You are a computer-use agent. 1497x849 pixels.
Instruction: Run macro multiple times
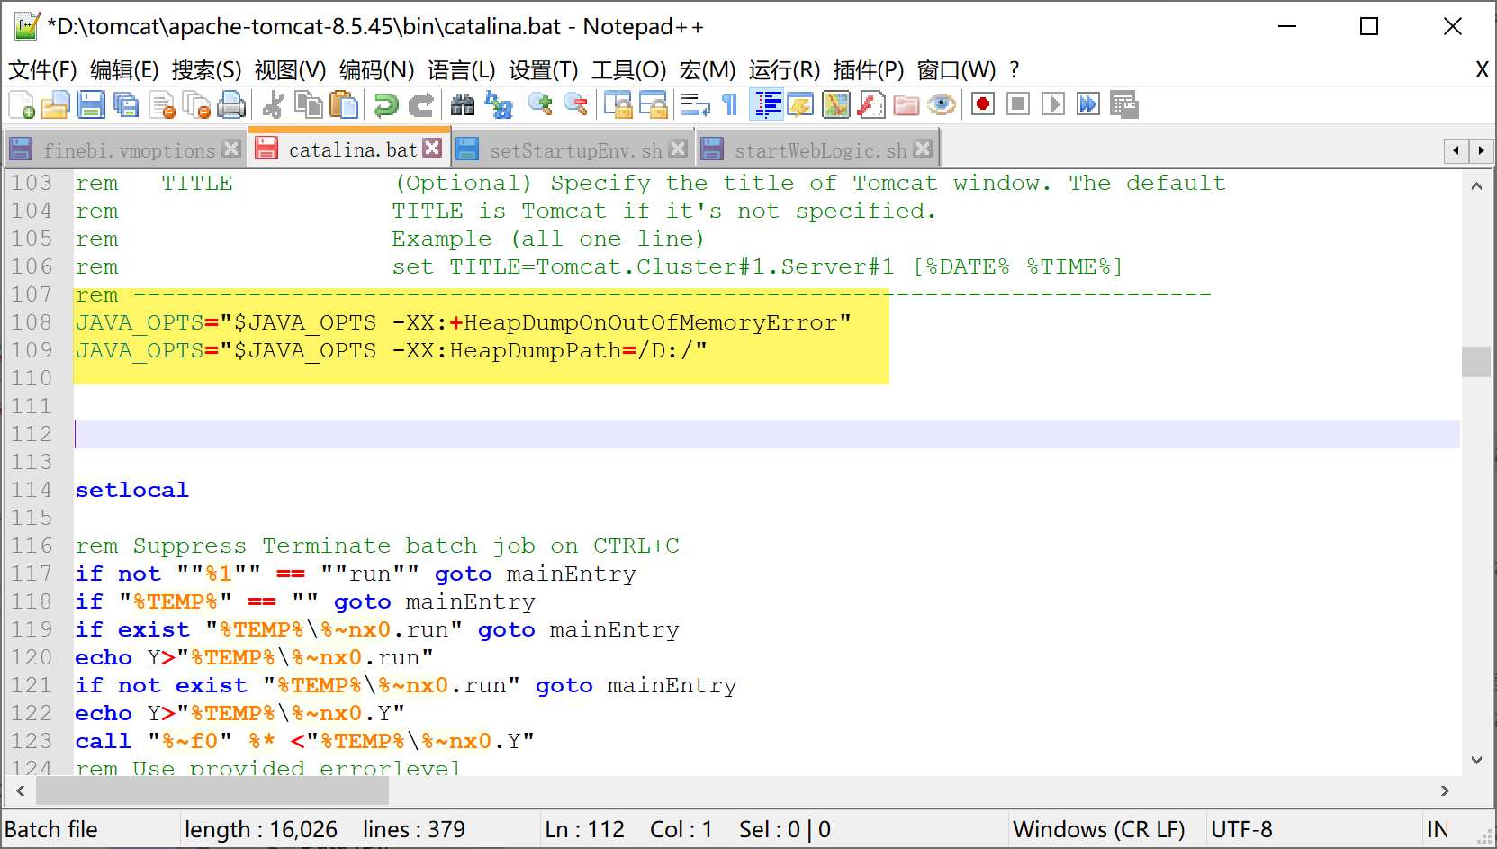[1088, 105]
